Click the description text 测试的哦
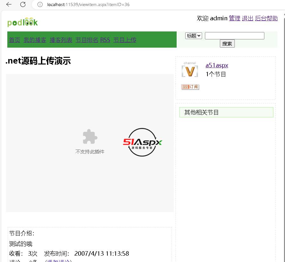The image size is (285, 262). tap(21, 244)
